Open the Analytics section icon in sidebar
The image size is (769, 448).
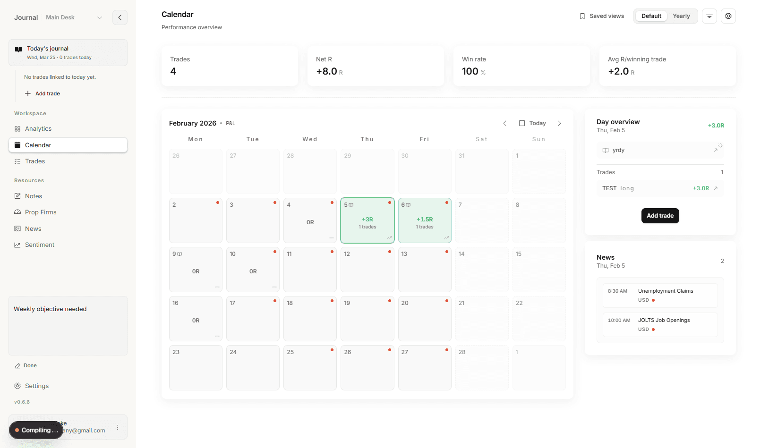click(17, 128)
